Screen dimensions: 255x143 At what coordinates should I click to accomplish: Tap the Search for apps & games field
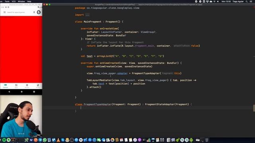16,12
